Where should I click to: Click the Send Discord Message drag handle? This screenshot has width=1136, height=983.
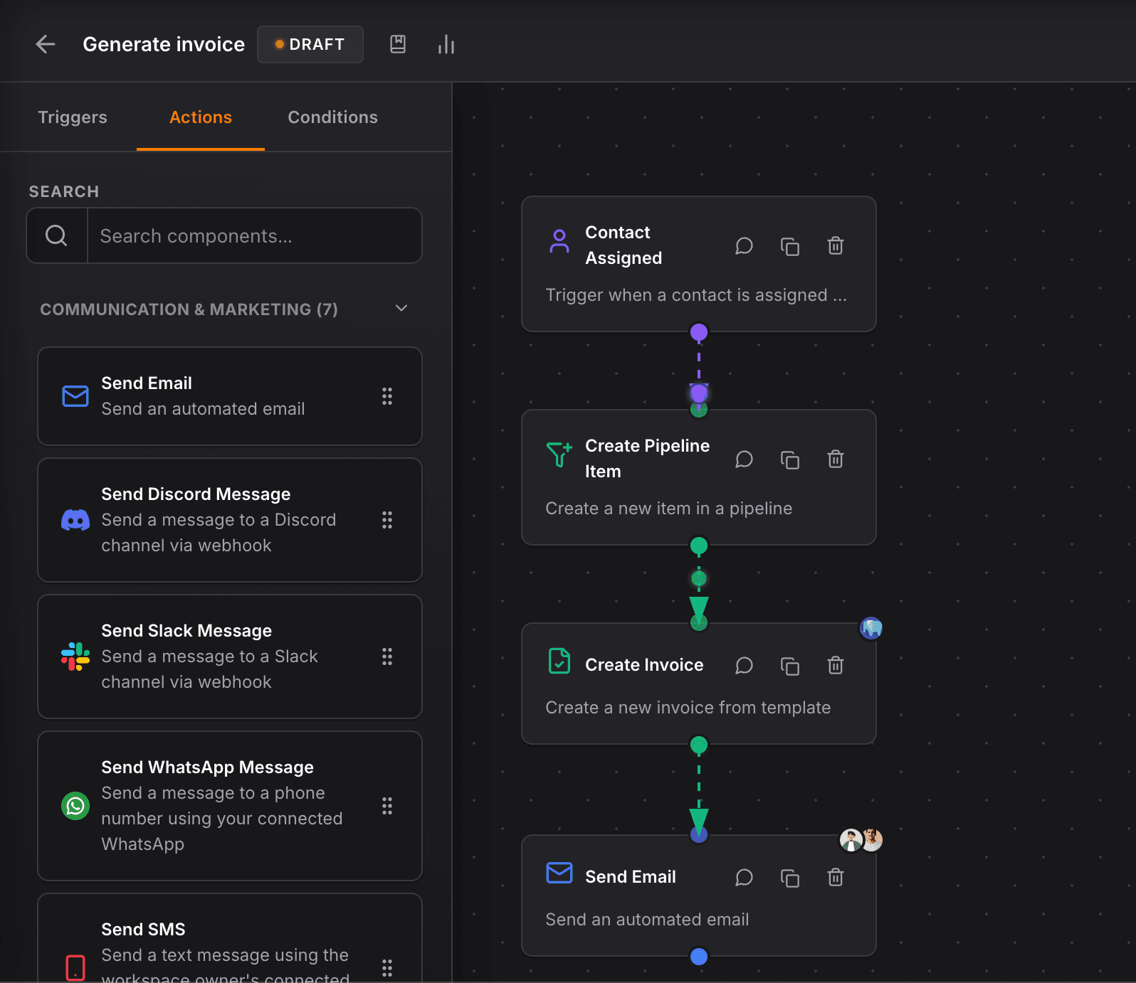coord(387,520)
